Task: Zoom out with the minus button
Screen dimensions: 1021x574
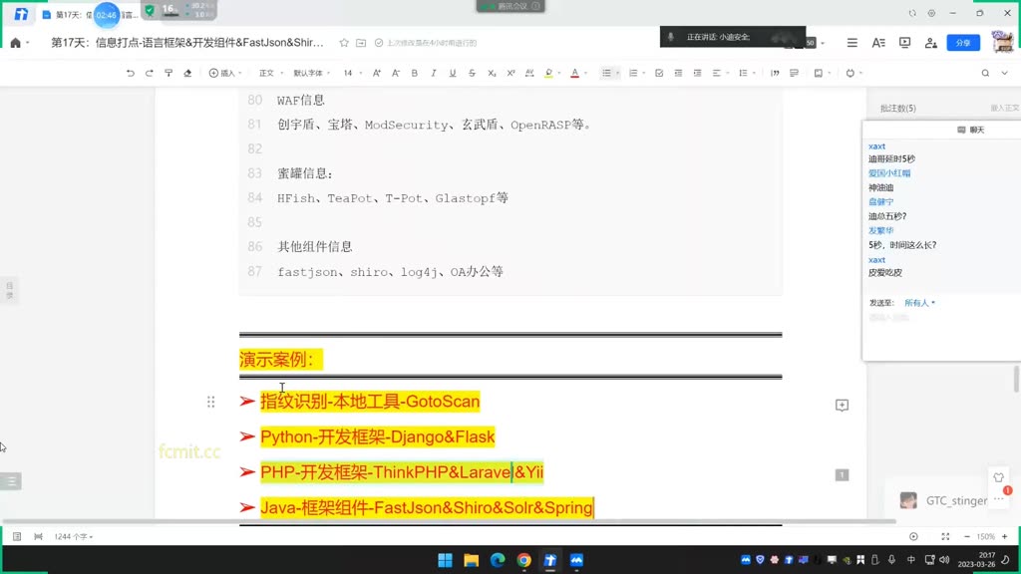Action: click(967, 536)
